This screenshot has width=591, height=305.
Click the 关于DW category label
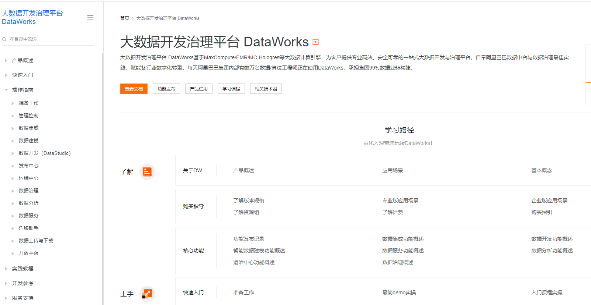193,170
